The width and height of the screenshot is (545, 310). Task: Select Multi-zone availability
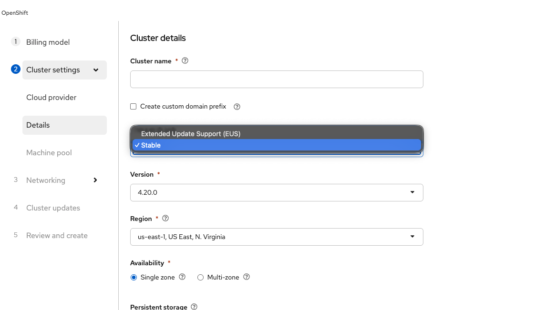point(201,278)
